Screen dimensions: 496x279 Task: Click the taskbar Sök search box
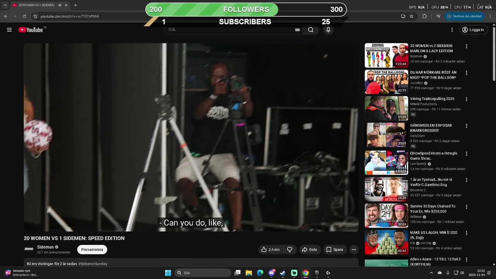(x=203, y=273)
